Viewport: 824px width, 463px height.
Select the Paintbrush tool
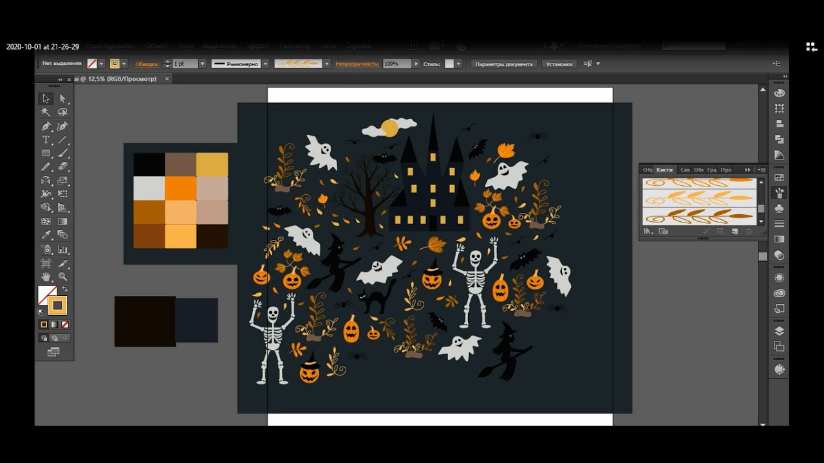(62, 153)
